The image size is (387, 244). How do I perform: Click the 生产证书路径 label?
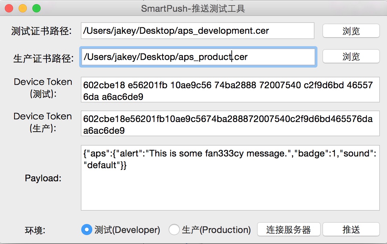tap(44, 59)
